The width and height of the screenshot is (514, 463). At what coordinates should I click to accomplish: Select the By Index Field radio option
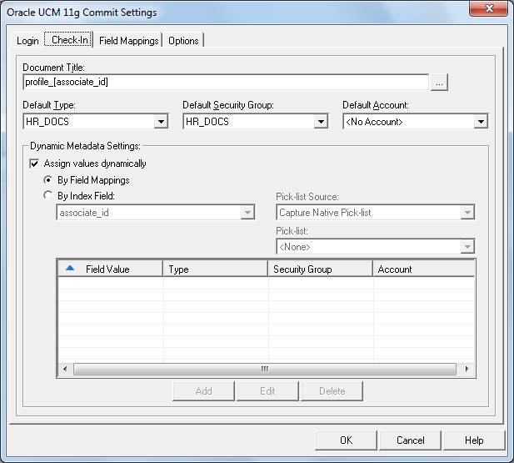point(48,196)
